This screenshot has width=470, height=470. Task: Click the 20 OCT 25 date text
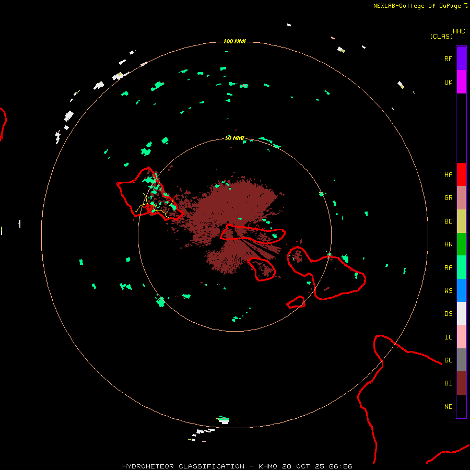coord(303,466)
